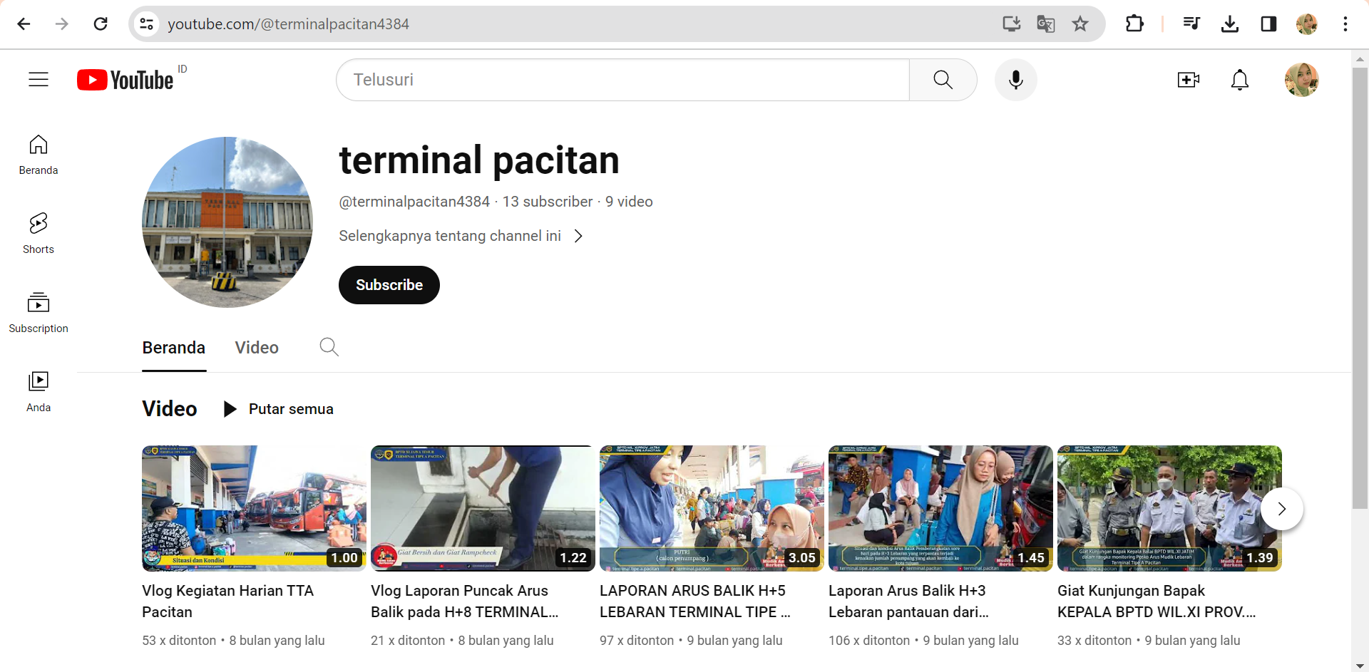Open the notifications bell
Image resolution: width=1369 pixels, height=672 pixels.
click(x=1239, y=80)
